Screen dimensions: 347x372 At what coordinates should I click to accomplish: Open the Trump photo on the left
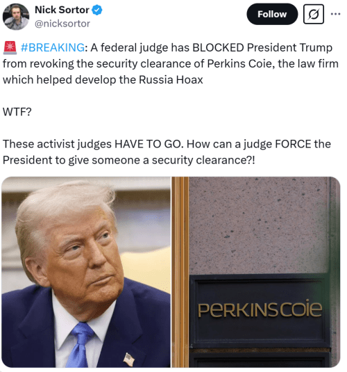point(86,272)
